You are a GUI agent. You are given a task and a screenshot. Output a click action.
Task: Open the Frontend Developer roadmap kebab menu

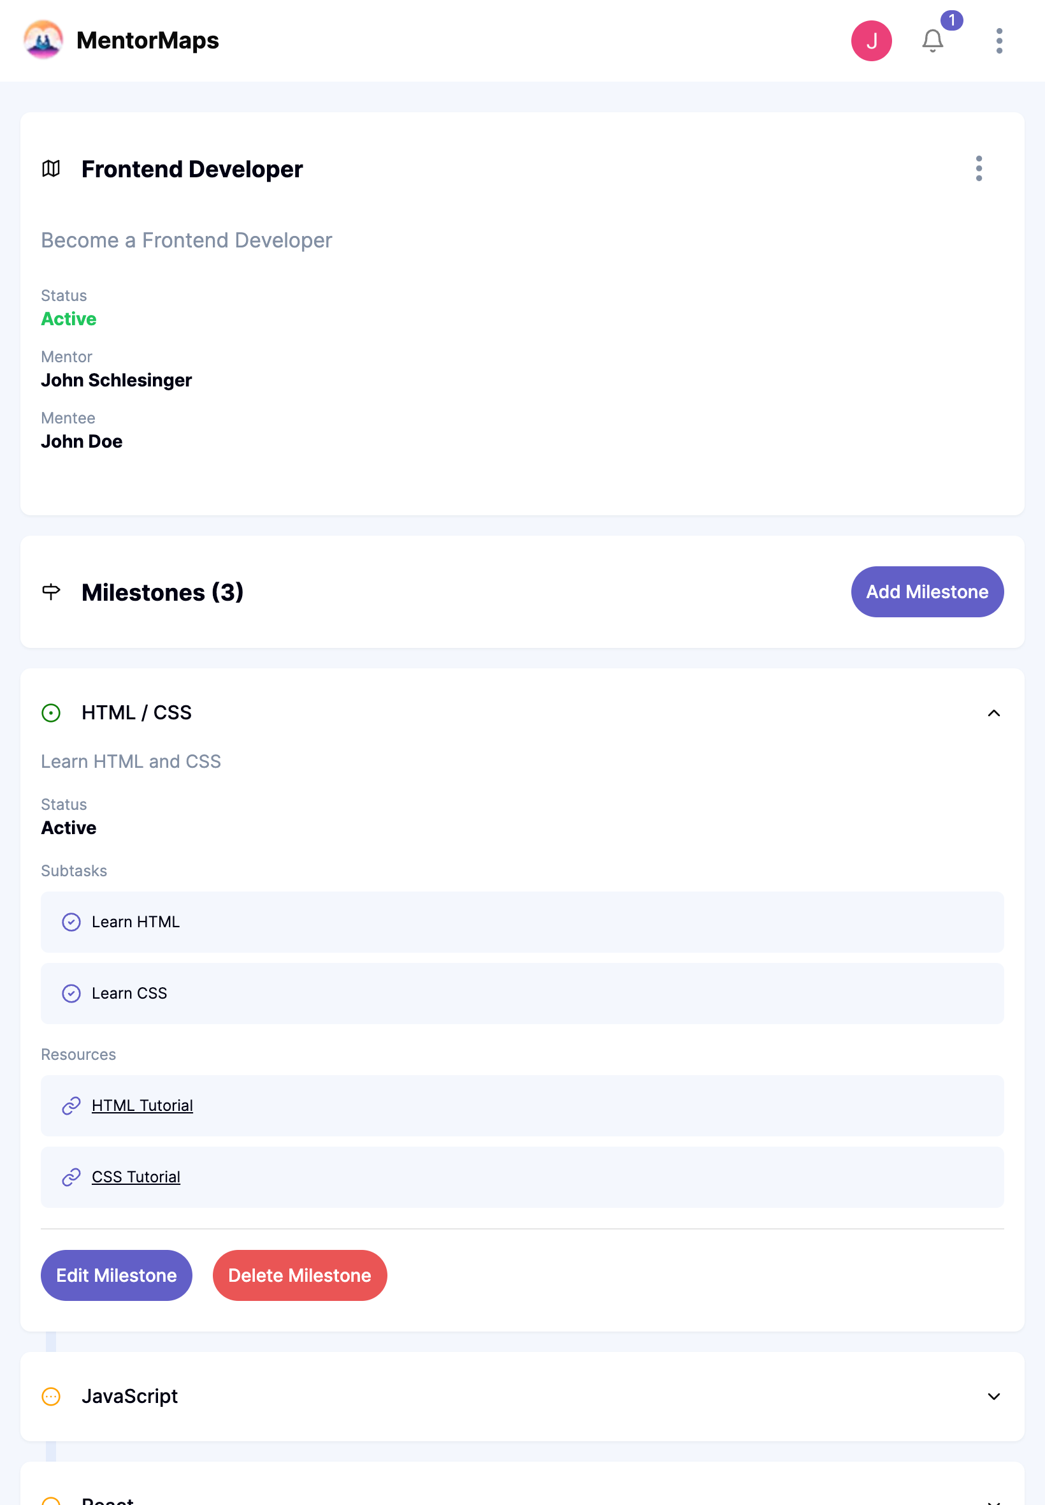978,169
